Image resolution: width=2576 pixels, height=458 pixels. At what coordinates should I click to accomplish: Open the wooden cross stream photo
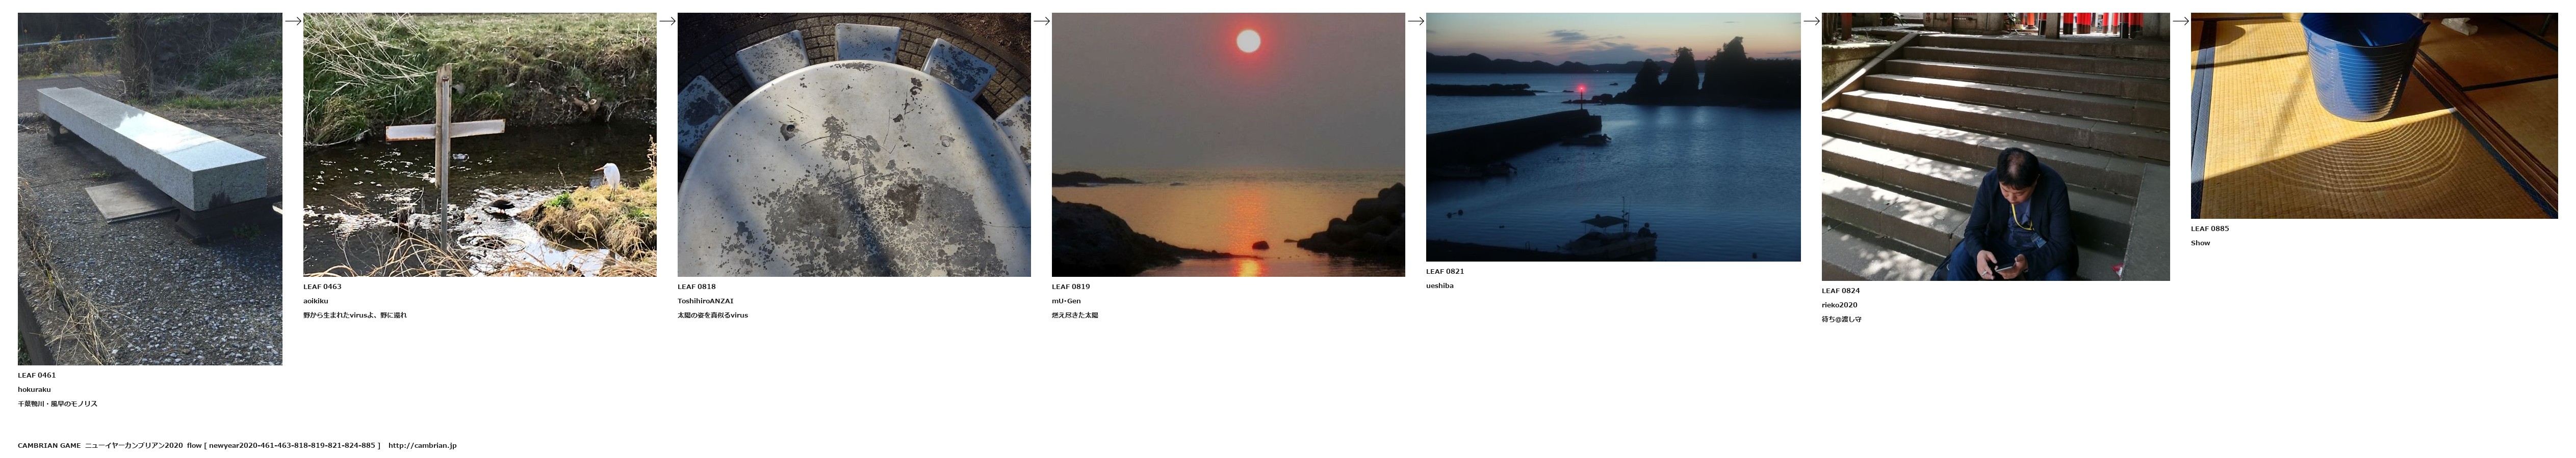click(480, 145)
